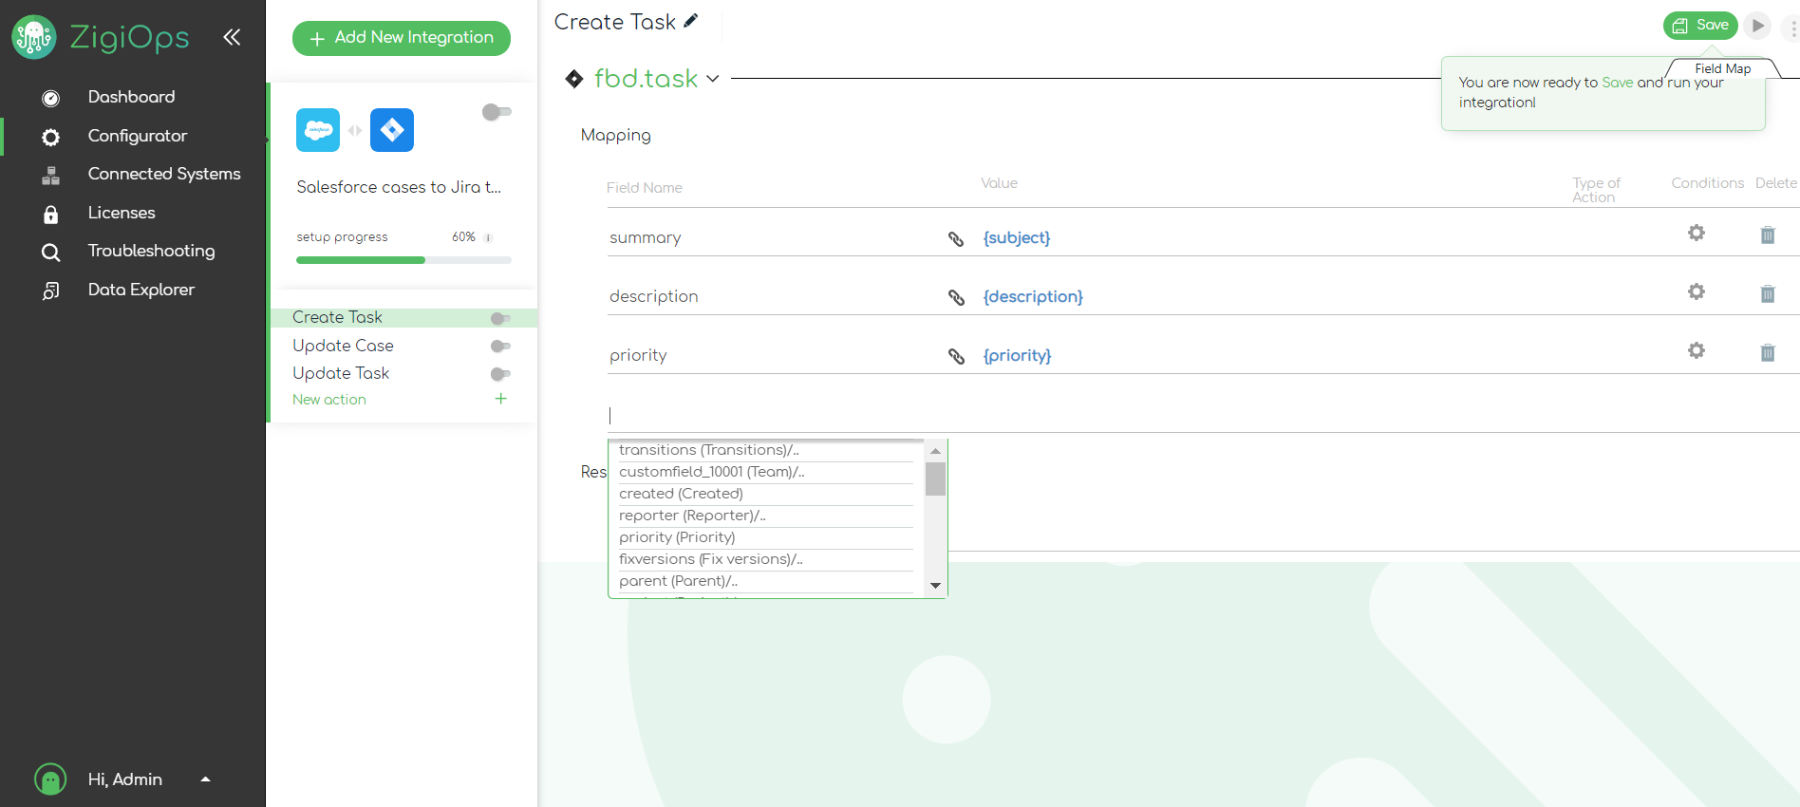Open conditions gear for priority
Image resolution: width=1800 pixels, height=807 pixels.
[1697, 350]
